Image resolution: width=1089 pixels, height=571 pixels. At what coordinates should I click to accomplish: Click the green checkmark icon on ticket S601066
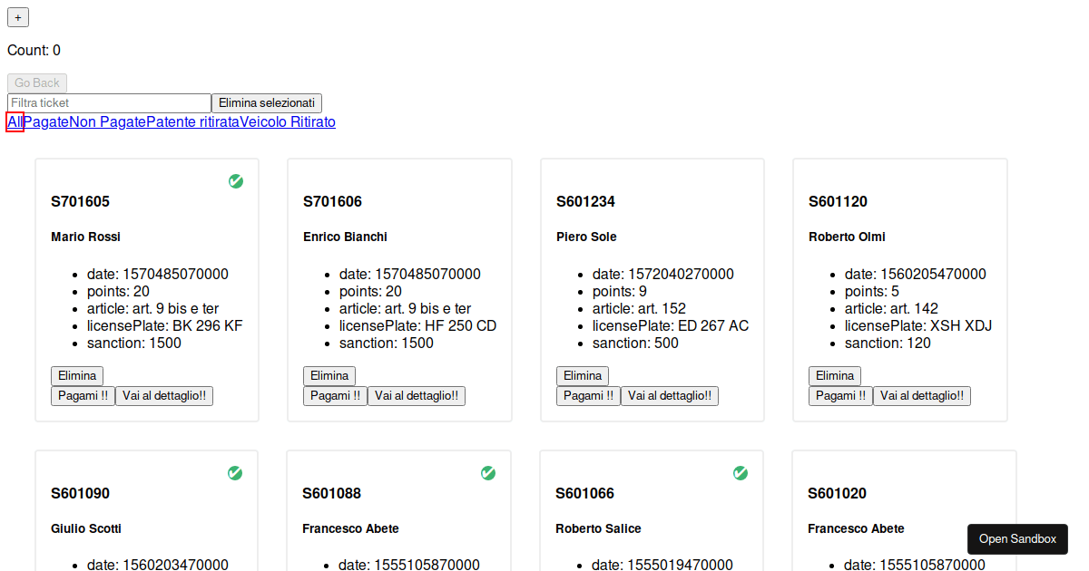click(740, 473)
